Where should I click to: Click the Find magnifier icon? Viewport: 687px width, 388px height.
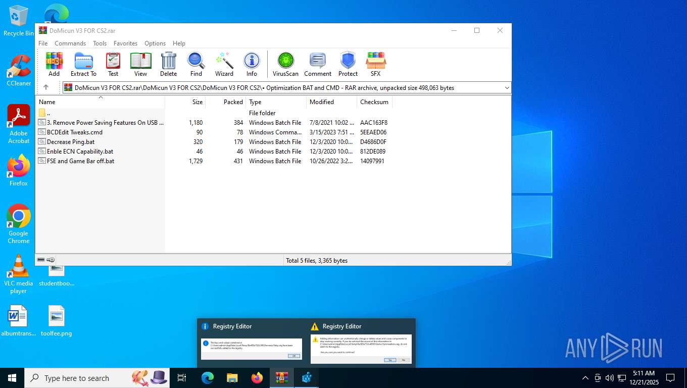point(196,64)
